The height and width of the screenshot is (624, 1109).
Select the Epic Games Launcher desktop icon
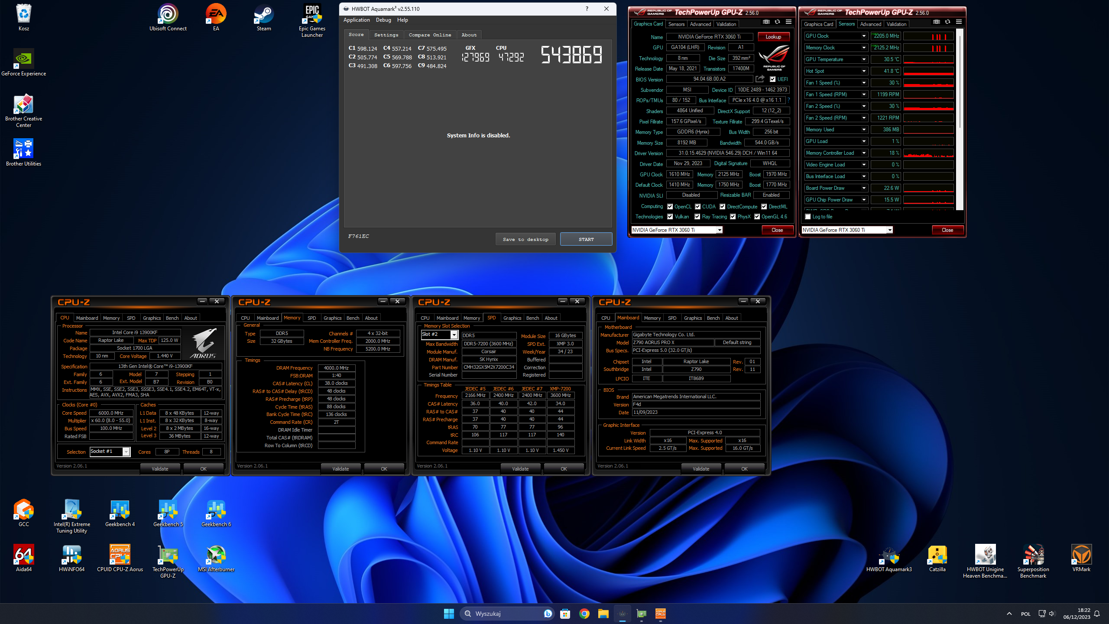point(312,21)
